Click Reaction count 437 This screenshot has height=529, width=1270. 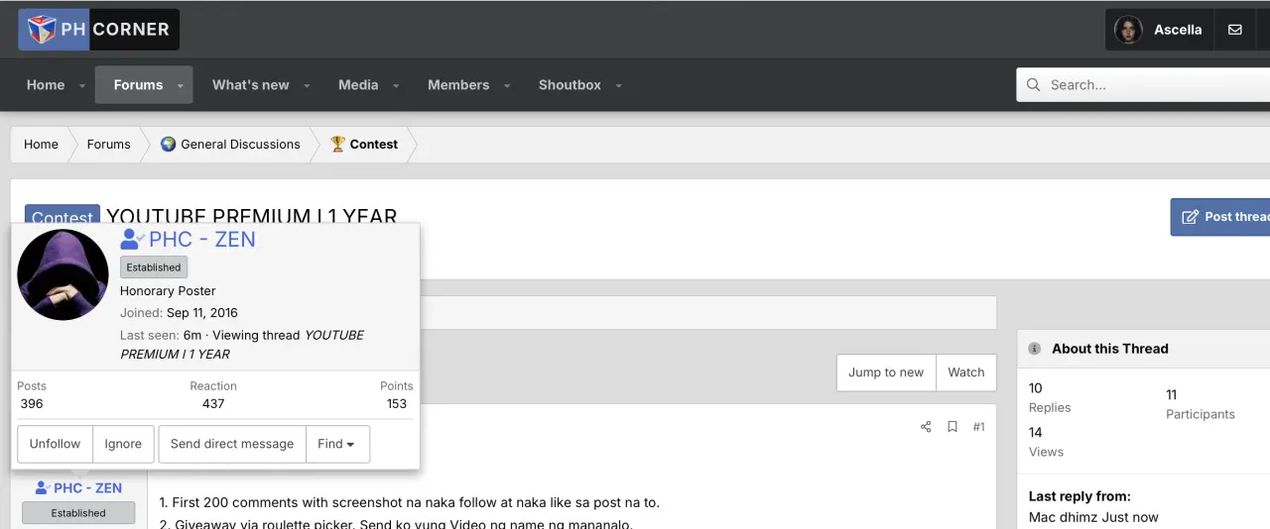click(x=213, y=403)
